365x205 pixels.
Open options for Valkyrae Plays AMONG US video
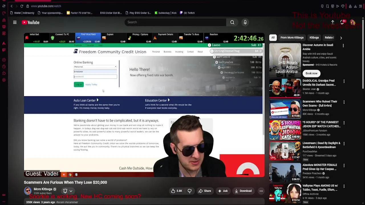tap(344, 186)
